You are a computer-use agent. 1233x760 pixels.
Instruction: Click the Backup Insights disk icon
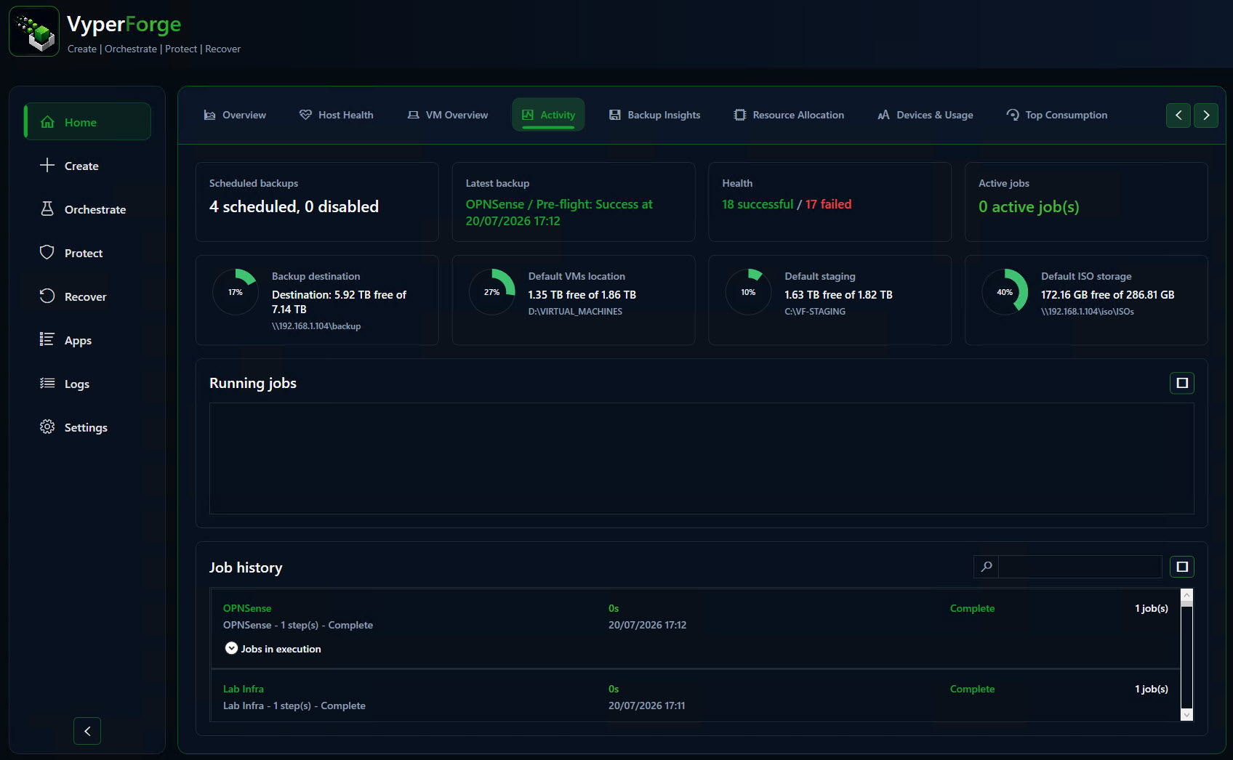[x=615, y=115]
